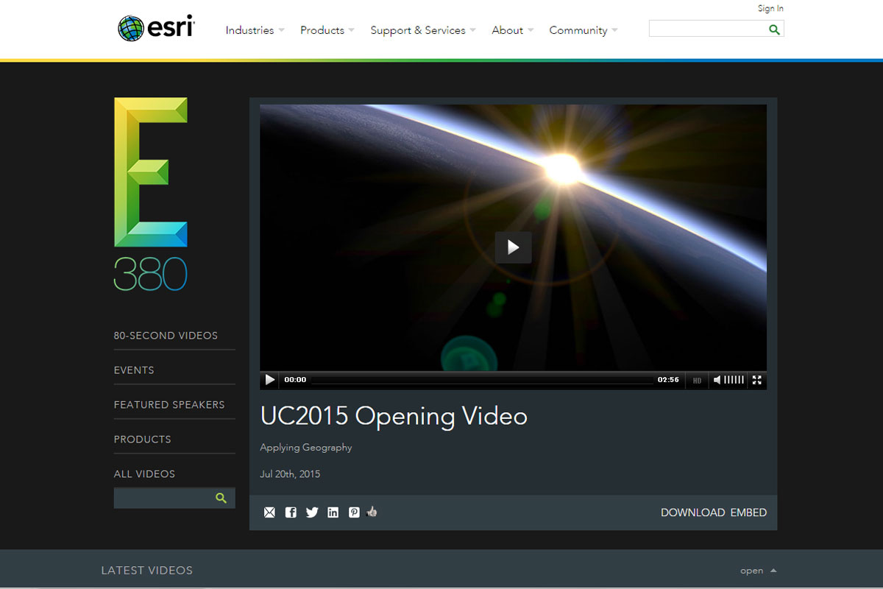This screenshot has width=883, height=589.
Task: Toggle HD quality in video player
Action: pos(697,381)
